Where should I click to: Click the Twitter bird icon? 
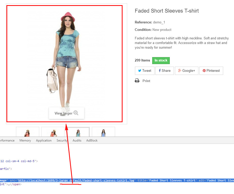click(x=140, y=70)
